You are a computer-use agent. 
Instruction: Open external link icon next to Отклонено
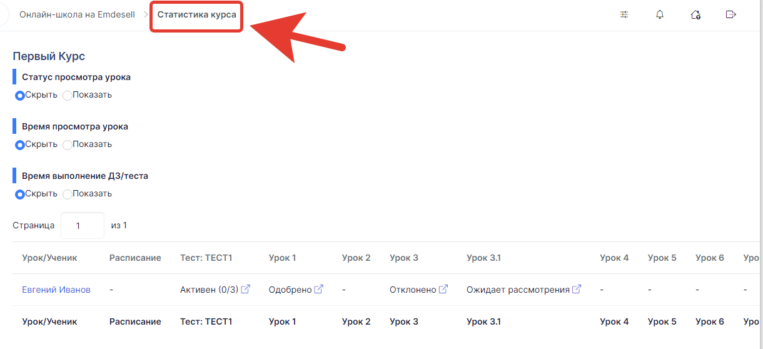click(443, 289)
